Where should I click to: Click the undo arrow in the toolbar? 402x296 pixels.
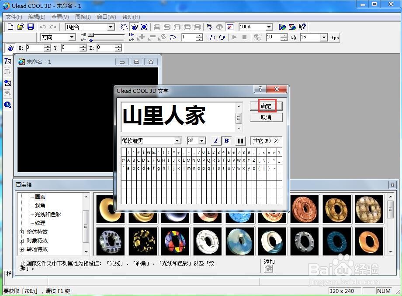click(x=43, y=27)
